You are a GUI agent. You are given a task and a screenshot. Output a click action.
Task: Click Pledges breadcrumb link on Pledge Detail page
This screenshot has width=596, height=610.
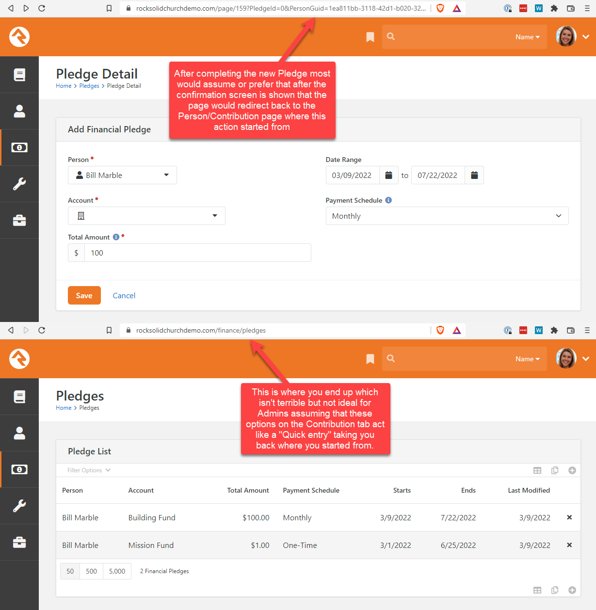pos(89,86)
